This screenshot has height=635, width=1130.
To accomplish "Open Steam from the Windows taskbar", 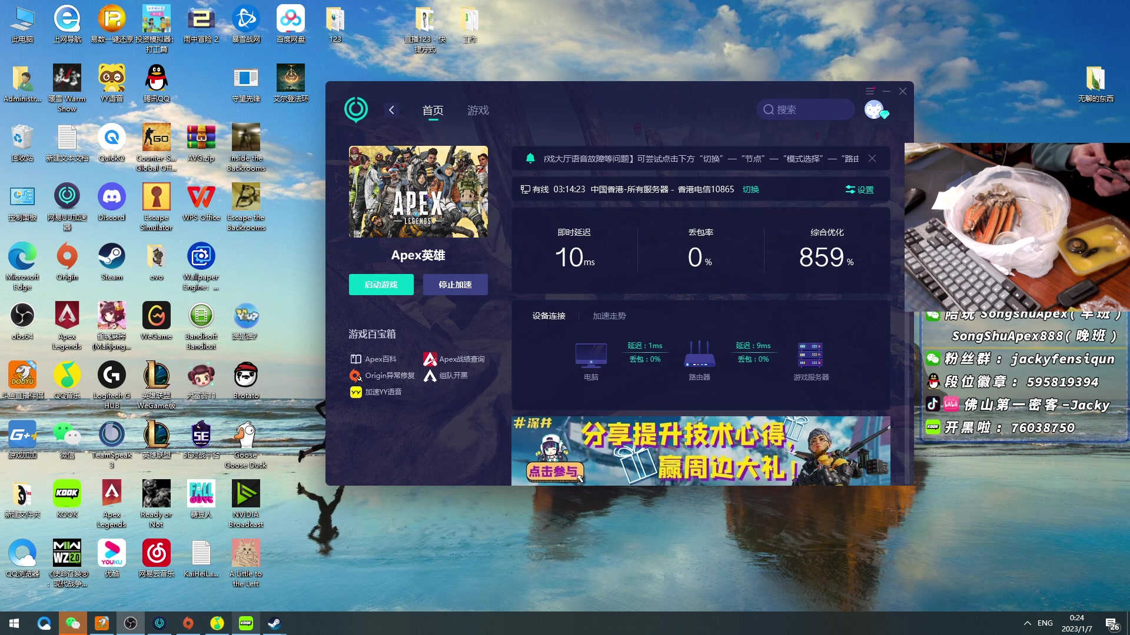I will pyautogui.click(x=274, y=623).
